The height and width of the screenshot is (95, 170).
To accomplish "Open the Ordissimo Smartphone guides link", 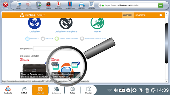I will [x=66, y=31].
